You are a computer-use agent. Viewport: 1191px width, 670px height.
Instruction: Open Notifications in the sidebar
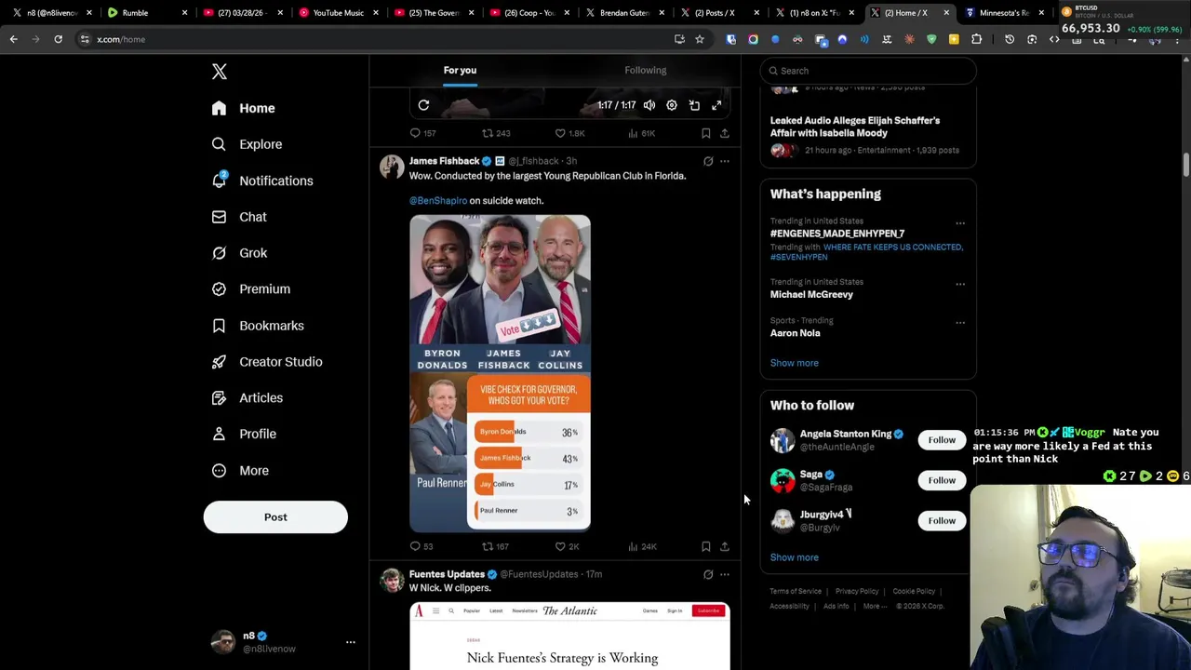(262, 181)
